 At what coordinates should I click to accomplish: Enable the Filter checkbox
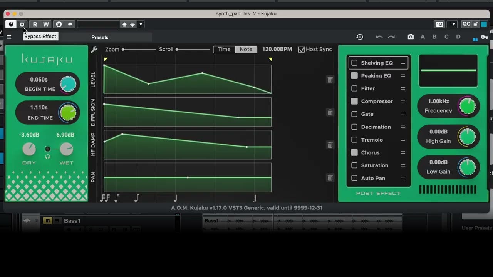pyautogui.click(x=354, y=88)
